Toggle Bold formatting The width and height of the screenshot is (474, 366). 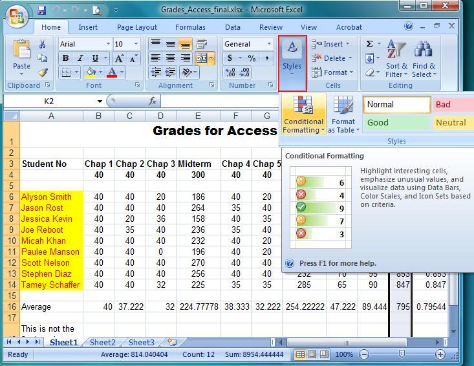(65, 58)
